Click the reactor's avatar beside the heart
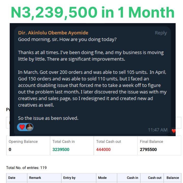 pos(29,127)
